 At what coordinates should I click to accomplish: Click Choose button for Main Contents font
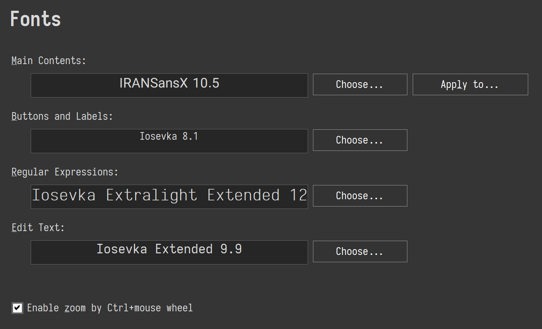(360, 84)
